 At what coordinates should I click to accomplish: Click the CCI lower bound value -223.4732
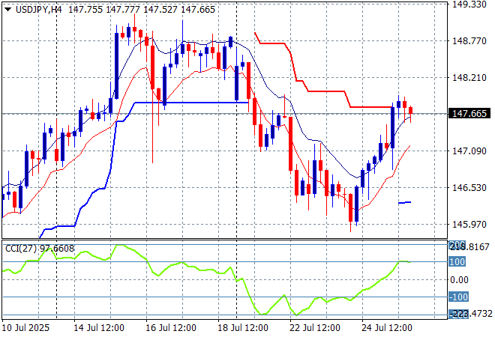(x=470, y=314)
